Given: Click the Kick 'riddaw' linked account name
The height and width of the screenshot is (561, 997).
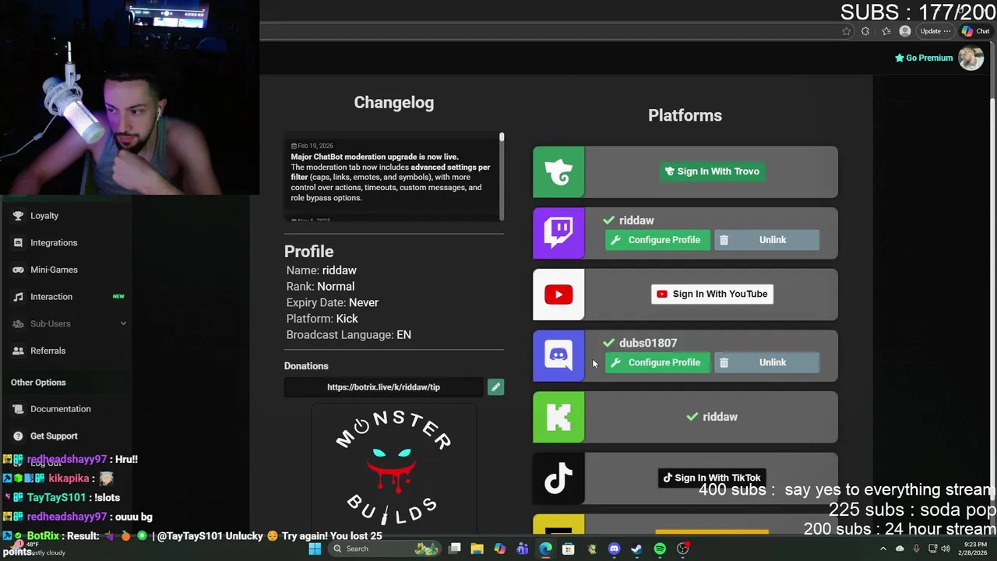Looking at the screenshot, I should (x=720, y=417).
